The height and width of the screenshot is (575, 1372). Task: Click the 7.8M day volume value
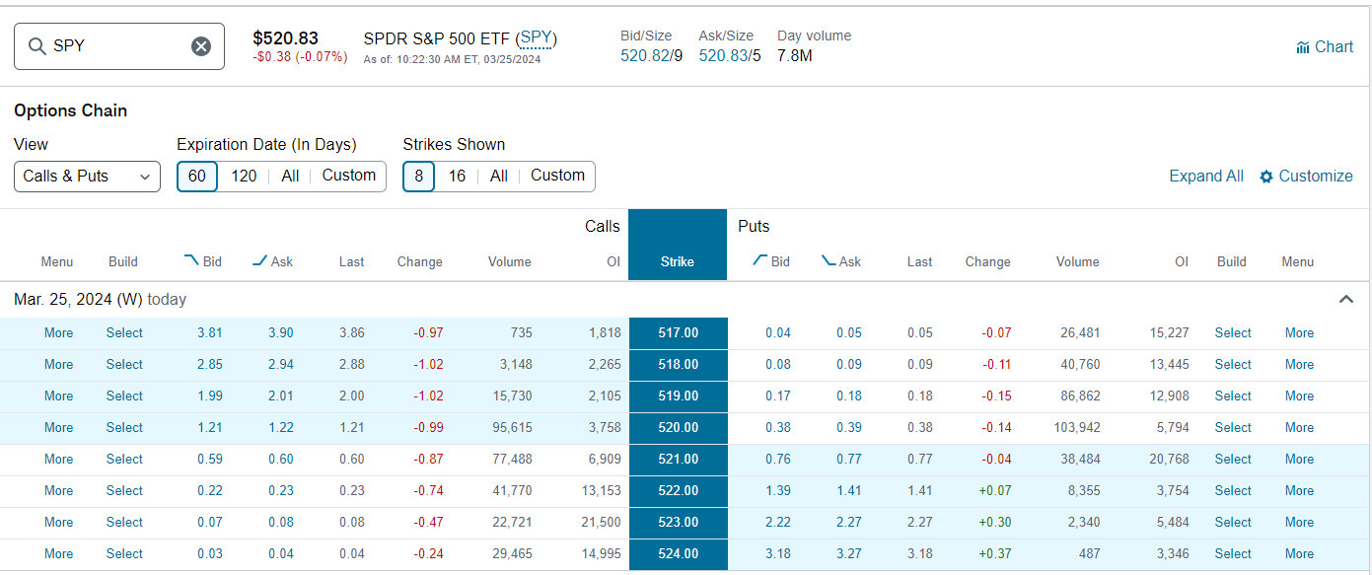tap(795, 55)
